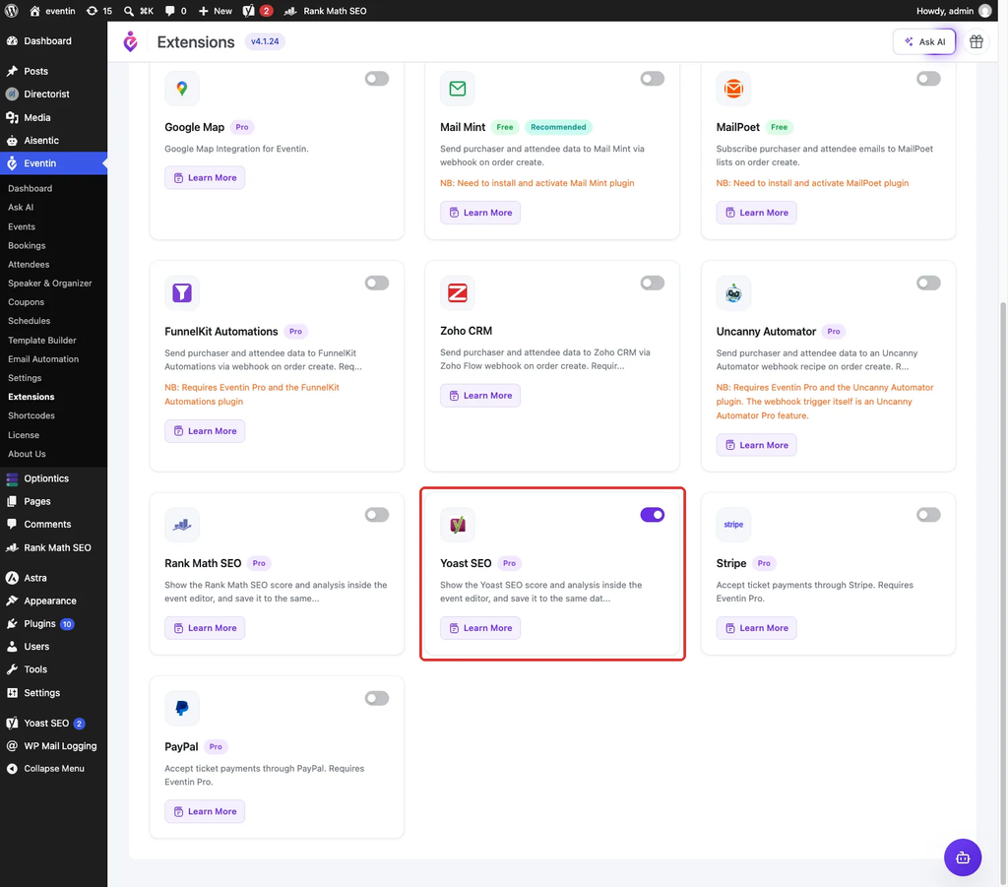Open Email Automation in Eventin submenu

tap(43, 358)
